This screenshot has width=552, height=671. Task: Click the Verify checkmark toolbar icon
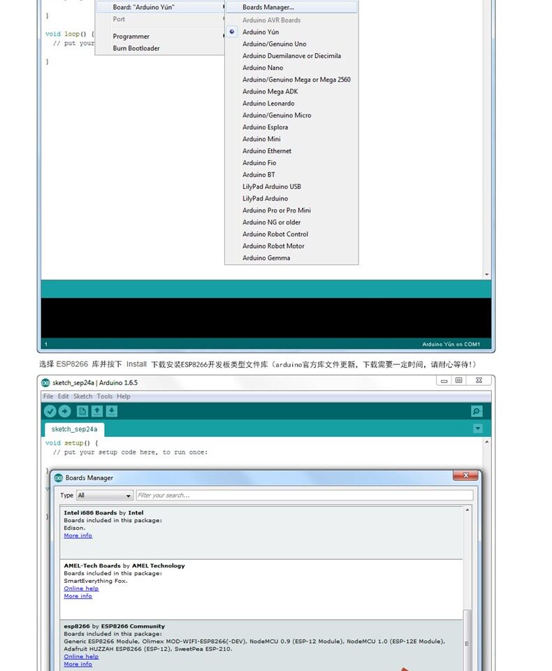(50, 411)
